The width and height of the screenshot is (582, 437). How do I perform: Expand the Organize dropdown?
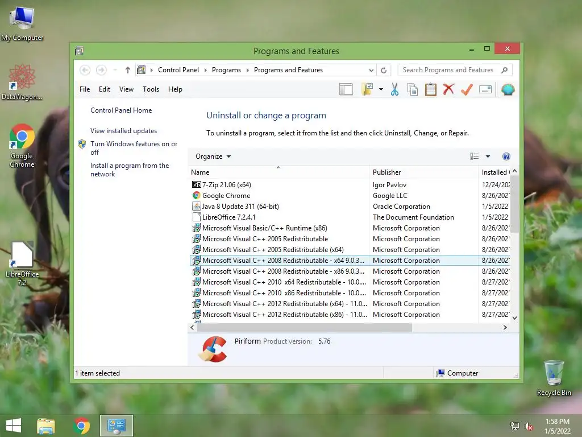213,156
